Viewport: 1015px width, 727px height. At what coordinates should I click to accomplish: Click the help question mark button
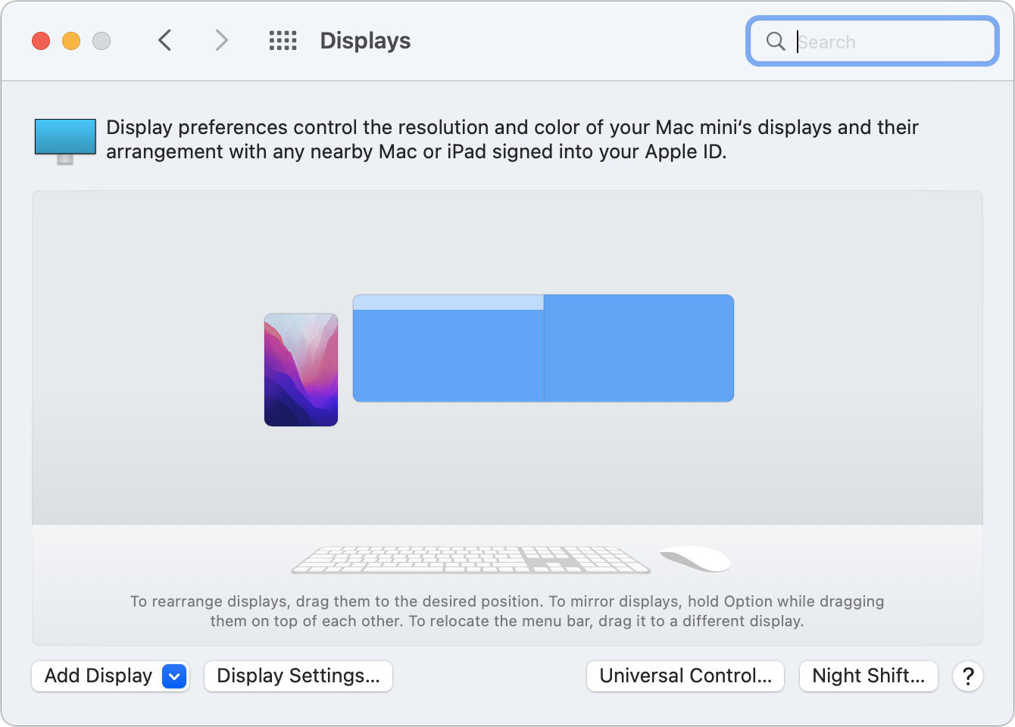(x=968, y=676)
